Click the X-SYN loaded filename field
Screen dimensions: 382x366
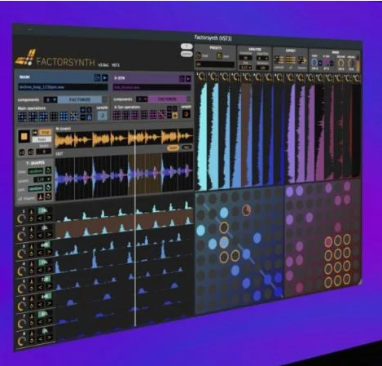[151, 87]
